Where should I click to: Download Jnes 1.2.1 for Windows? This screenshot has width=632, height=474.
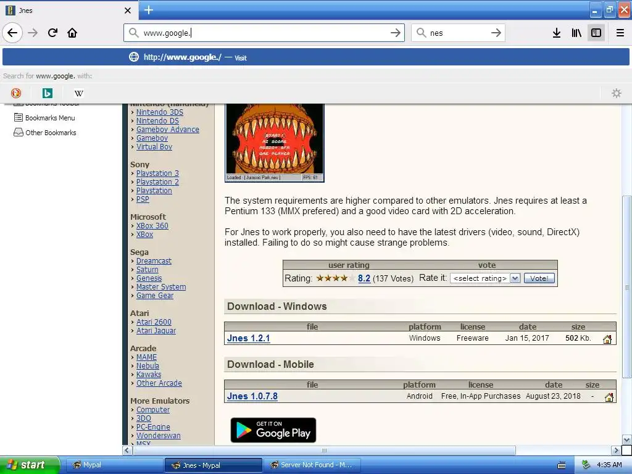click(248, 338)
